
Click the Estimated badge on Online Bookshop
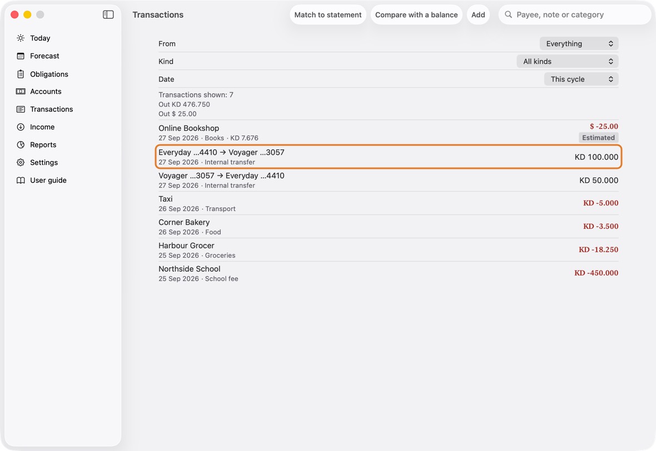pos(598,138)
